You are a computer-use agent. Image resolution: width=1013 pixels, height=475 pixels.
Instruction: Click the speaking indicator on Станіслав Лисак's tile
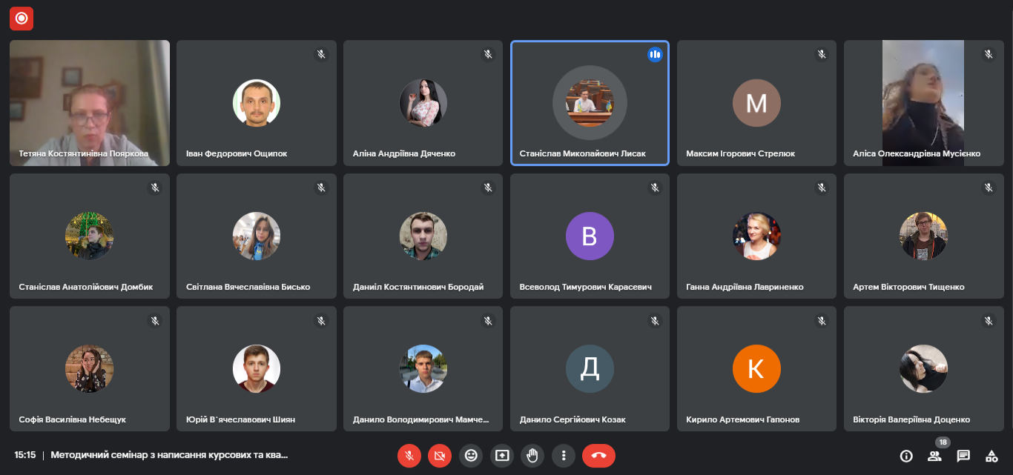pyautogui.click(x=655, y=54)
